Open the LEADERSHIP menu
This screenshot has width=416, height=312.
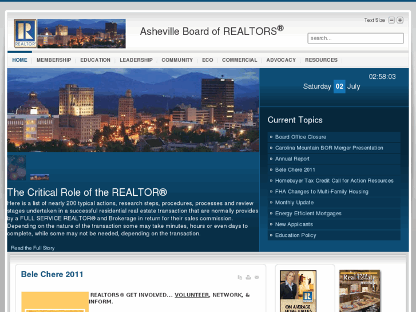pyautogui.click(x=136, y=60)
